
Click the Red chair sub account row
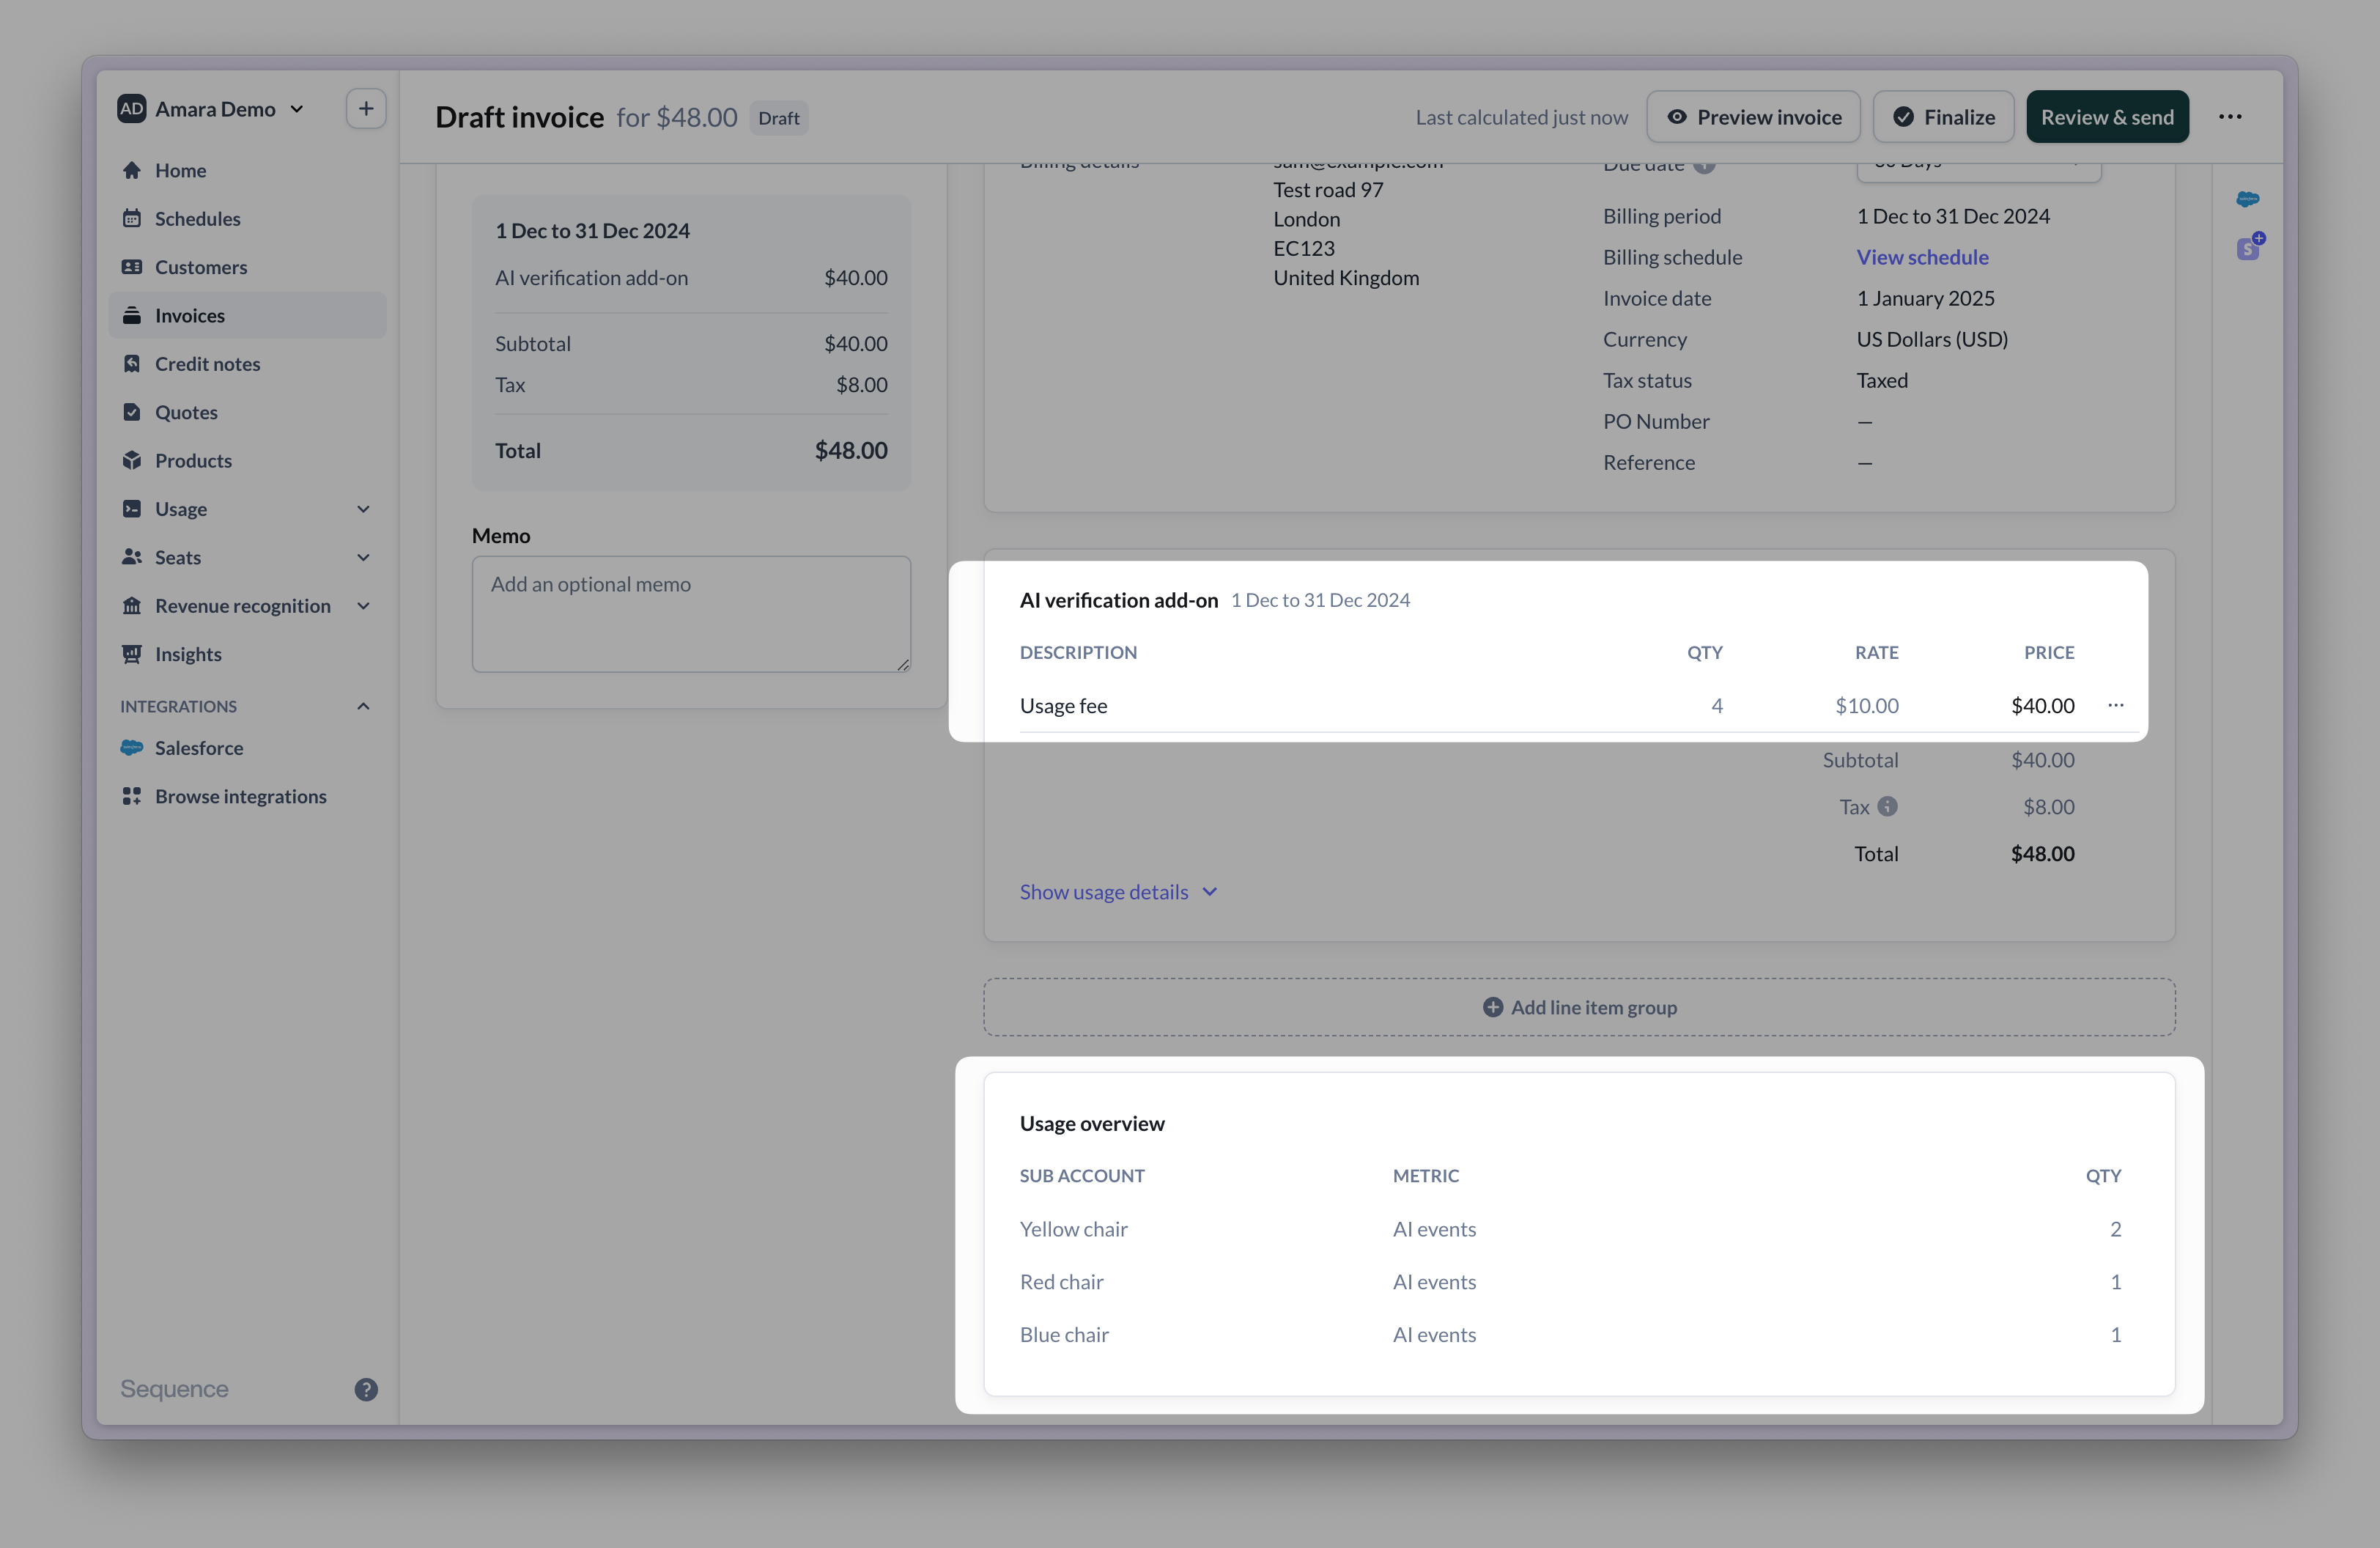(1570, 1282)
